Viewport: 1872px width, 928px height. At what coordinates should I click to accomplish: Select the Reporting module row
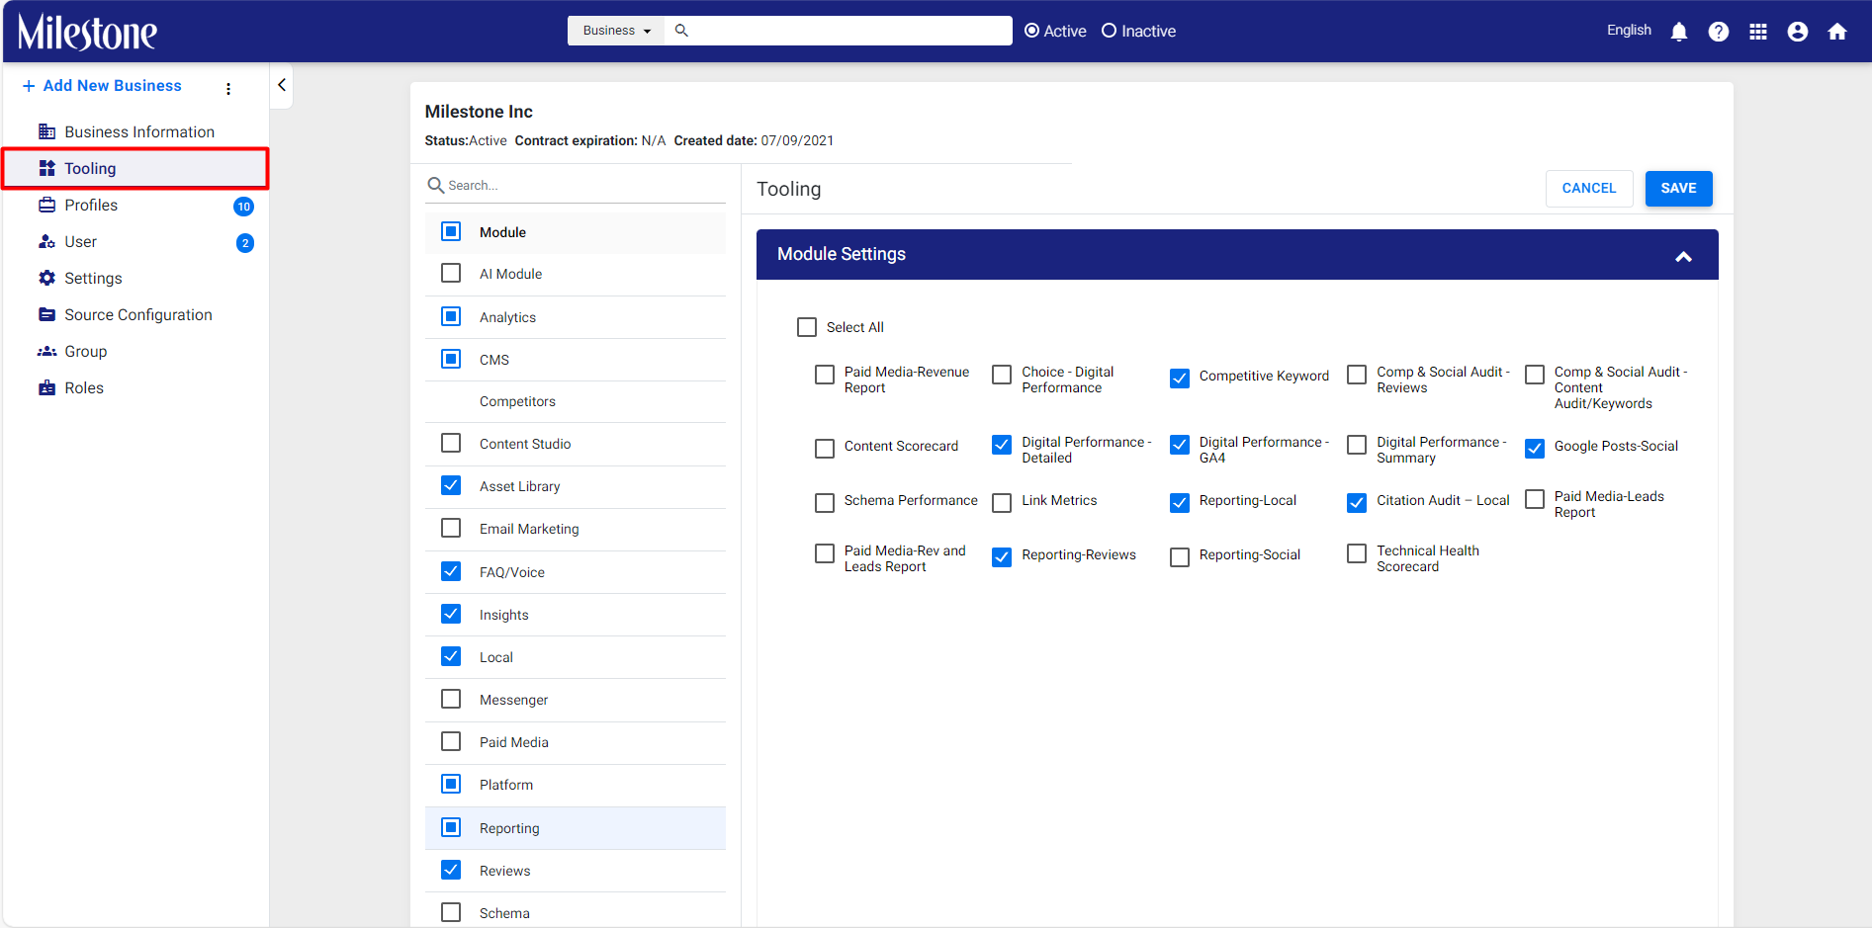[x=576, y=828]
